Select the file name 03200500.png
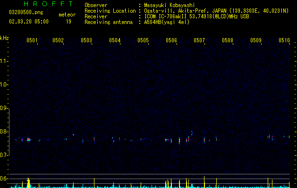This screenshot has height=188, width=297. click(26, 12)
